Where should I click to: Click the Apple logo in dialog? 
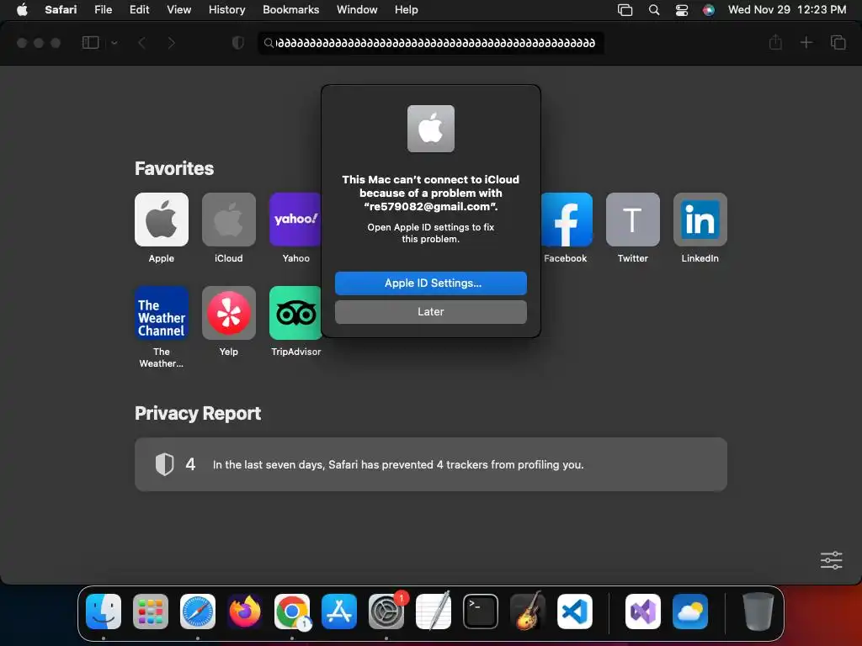click(430, 129)
